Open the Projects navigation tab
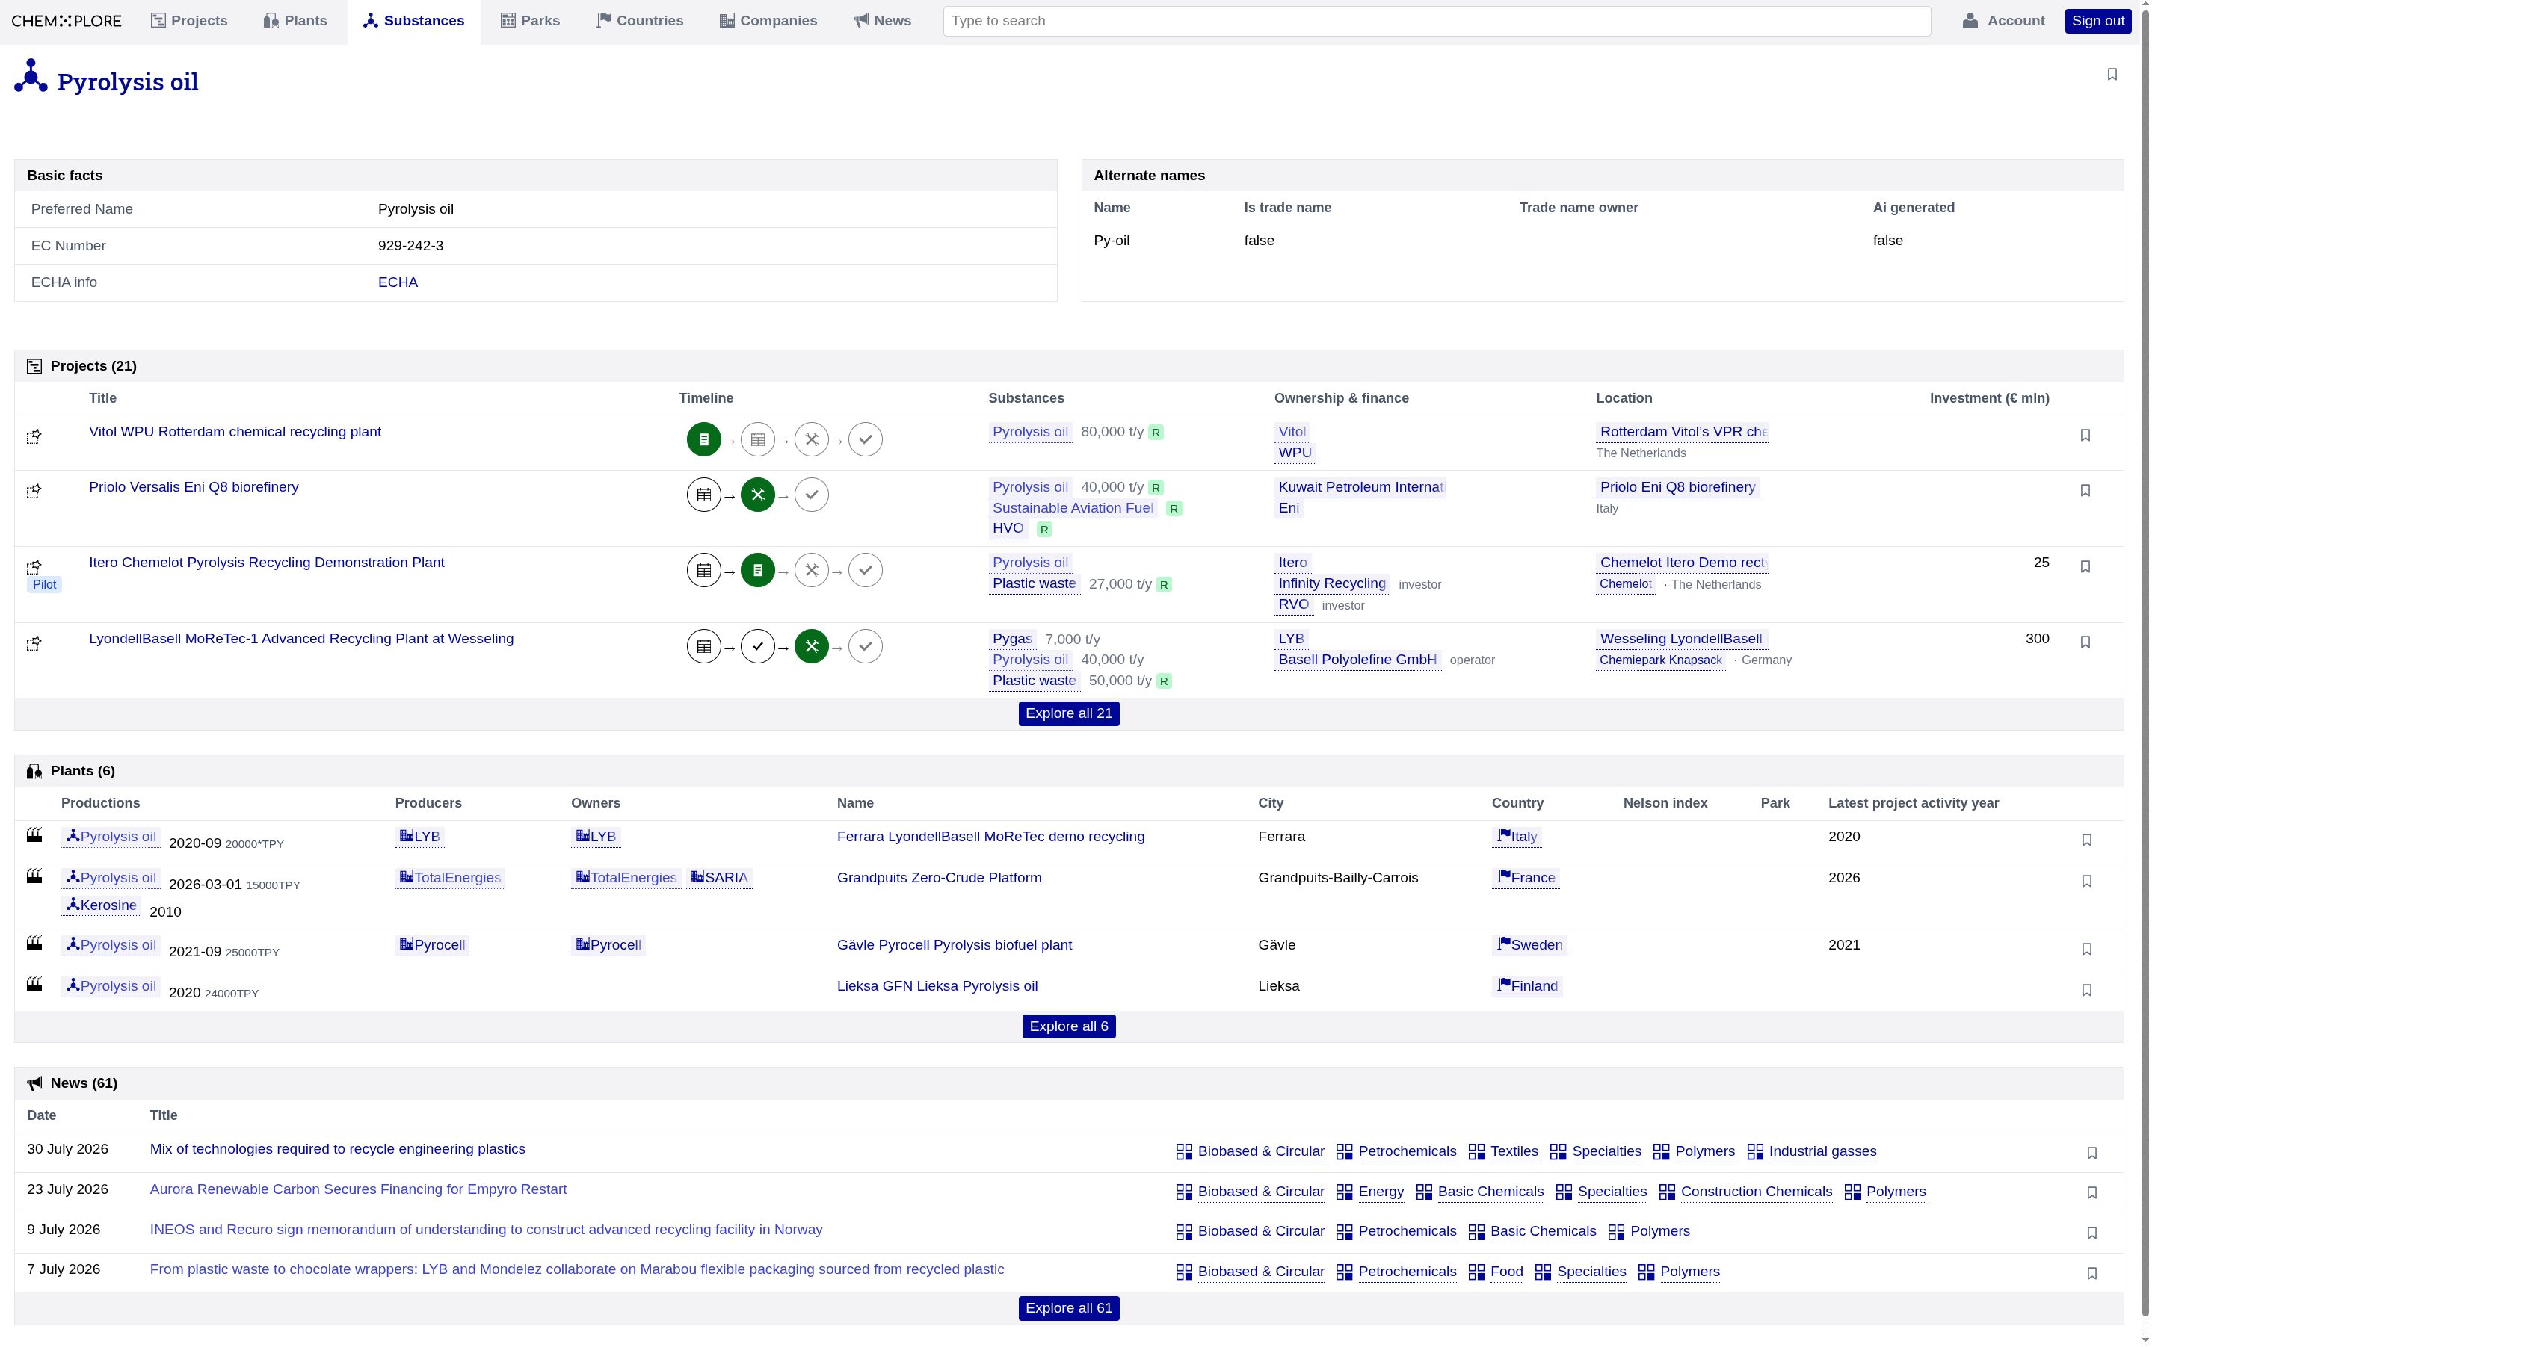This screenshot has width=2531, height=1347. pyautogui.click(x=188, y=21)
